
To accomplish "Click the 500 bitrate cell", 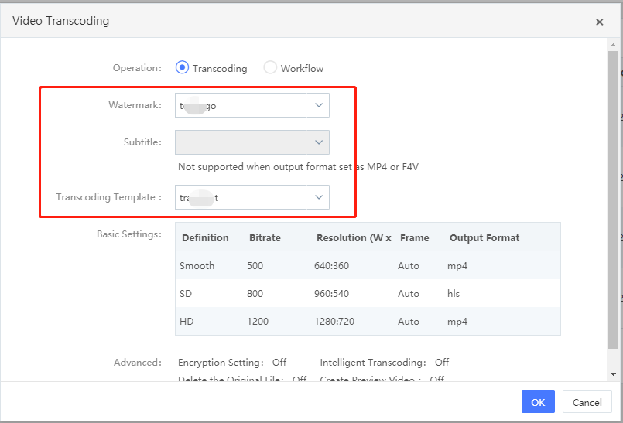I will 255,266.
